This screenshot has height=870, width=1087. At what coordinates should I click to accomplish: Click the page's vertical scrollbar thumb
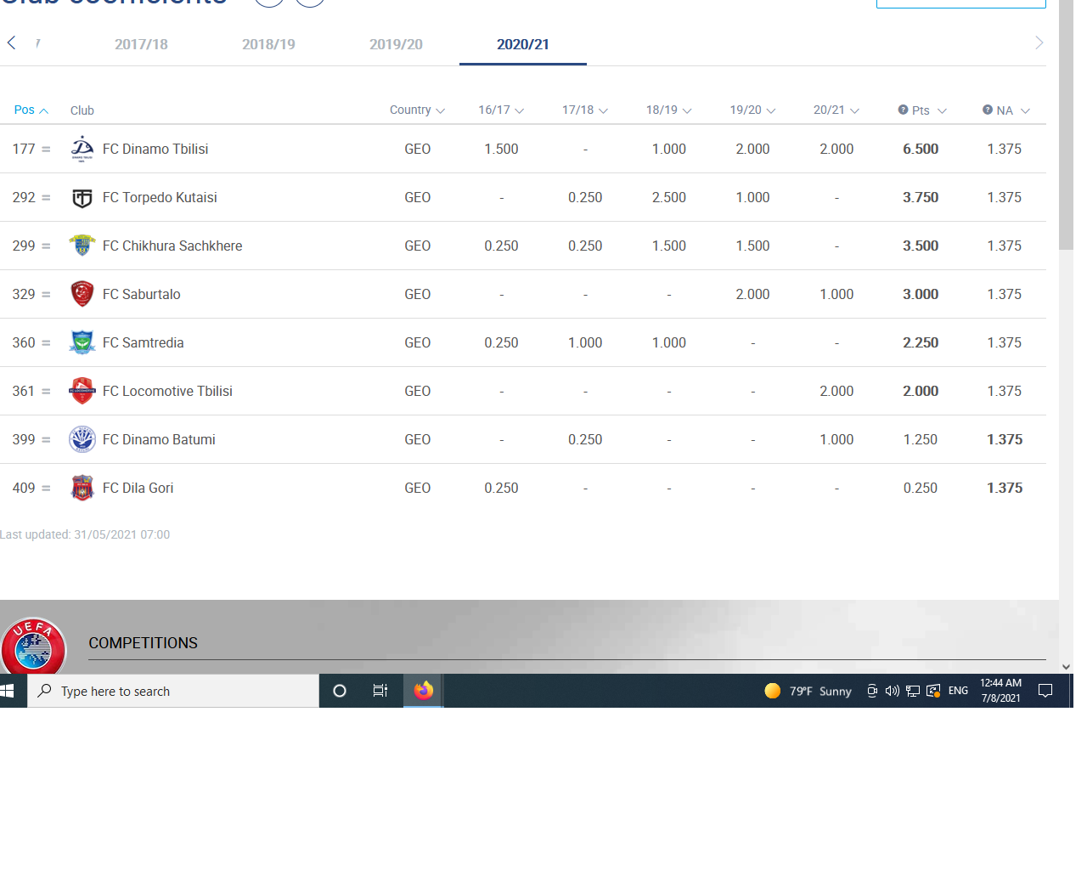[1066, 125]
